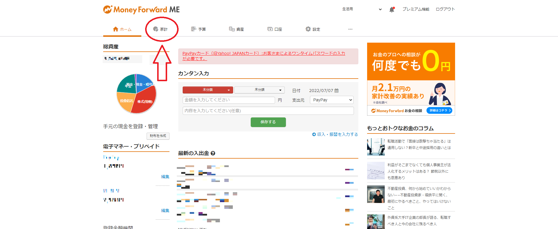This screenshot has height=229, width=558.
Task: Open the 個人事業主が法人化 article thumbnail
Action: click(376, 171)
